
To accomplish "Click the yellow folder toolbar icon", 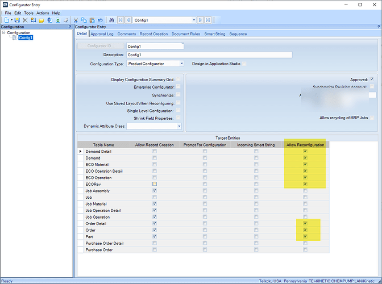I will point(41,20).
